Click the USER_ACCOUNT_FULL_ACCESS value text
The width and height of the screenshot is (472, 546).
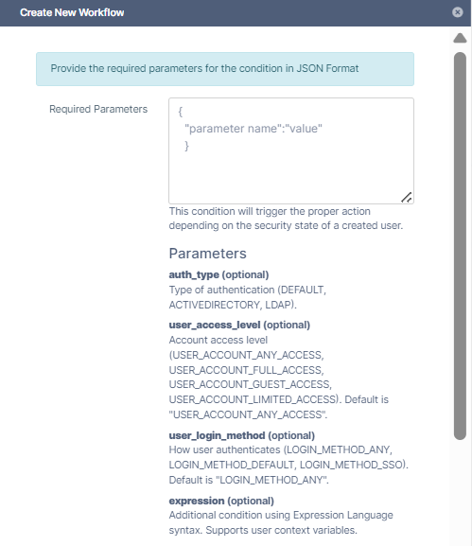245,370
